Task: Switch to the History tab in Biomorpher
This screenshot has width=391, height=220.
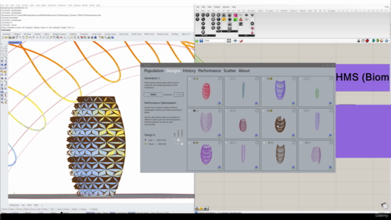Action: [189, 71]
